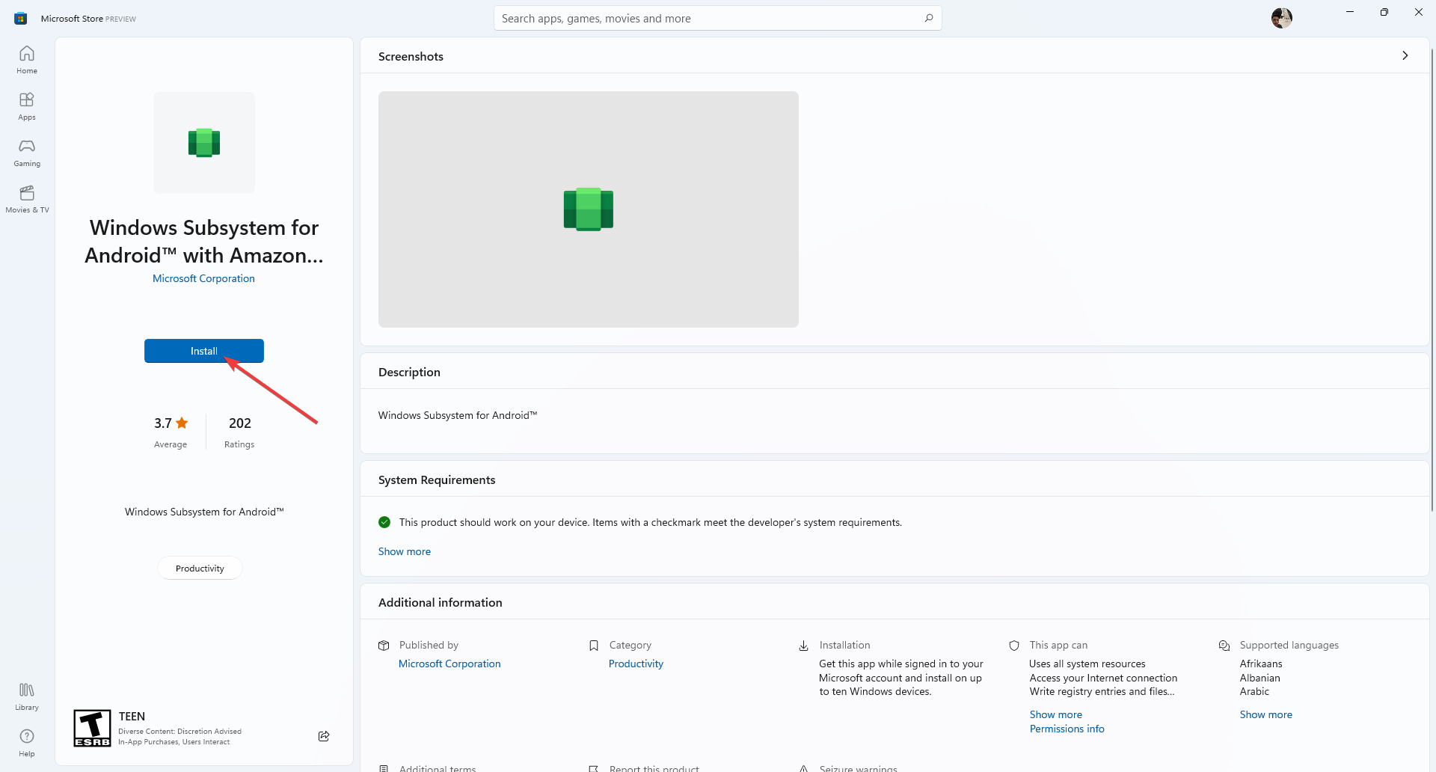
Task: Click the app title Windows Subsystem for Android
Action: click(x=204, y=241)
